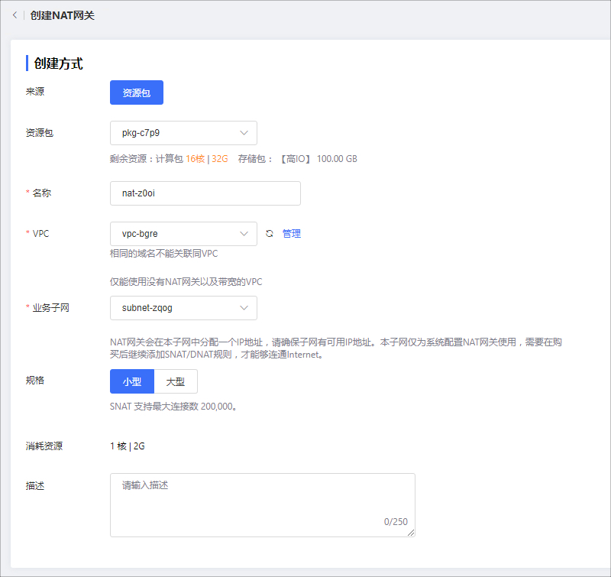Select the 小型 specification option
Screen dimensions: 611x577
tap(132, 381)
